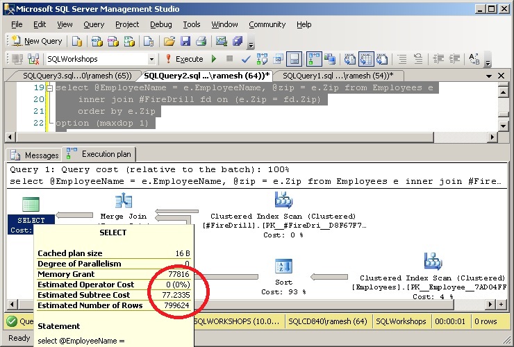The height and width of the screenshot is (347, 514).
Task: Open the View menu
Action: [65, 24]
